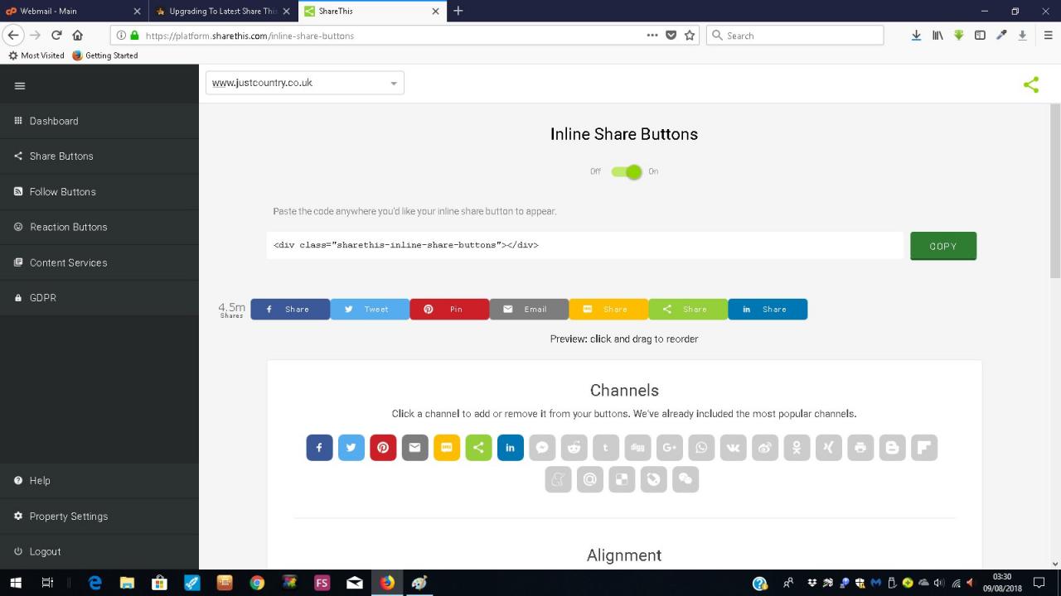This screenshot has width=1061, height=596.
Task: Click the green ShareThis logo icon top right
Action: pyautogui.click(x=1031, y=84)
